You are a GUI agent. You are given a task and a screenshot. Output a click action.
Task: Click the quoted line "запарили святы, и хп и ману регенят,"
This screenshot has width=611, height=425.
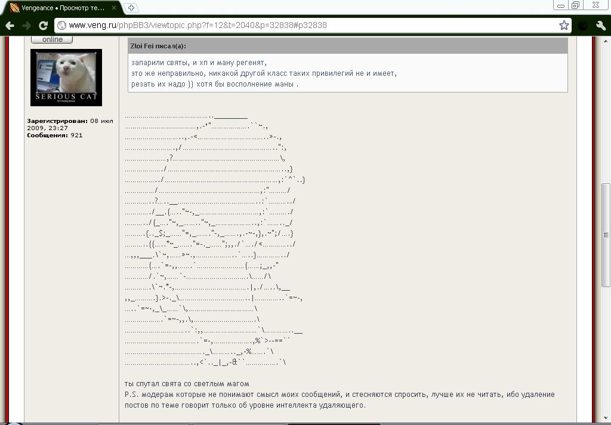(x=199, y=63)
